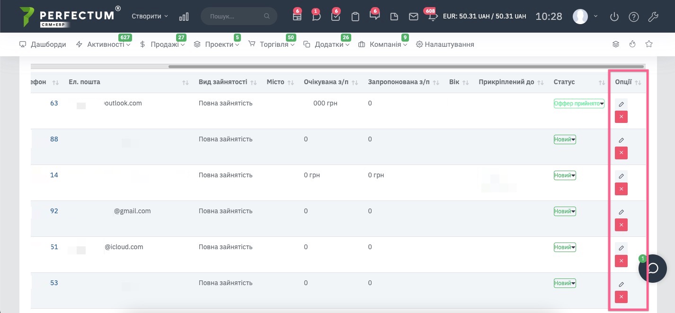675x313 pixels.
Task: Click the flame icon in menu bar
Action: point(632,44)
